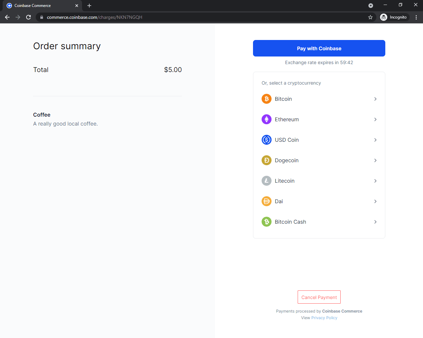423x338 pixels.
Task: Click the Bitcoin Cash currency icon
Action: coord(267,222)
